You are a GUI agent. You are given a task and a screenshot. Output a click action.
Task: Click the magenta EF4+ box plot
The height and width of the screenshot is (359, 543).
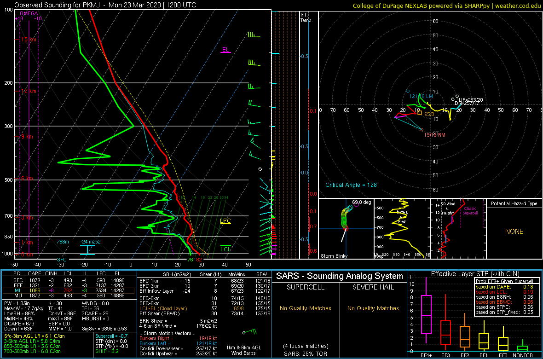coord(426,315)
